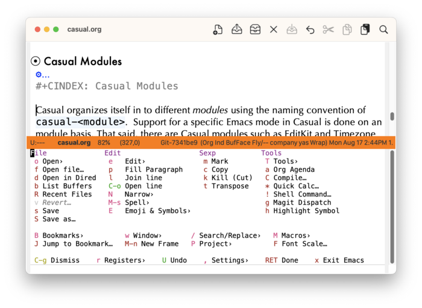Screen dimensions: 422x308
Task: Open the Registers› submenu
Action: 121,260
